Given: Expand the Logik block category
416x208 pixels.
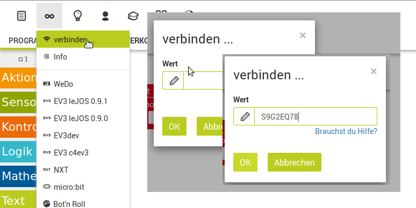Looking at the screenshot, I should (18, 151).
